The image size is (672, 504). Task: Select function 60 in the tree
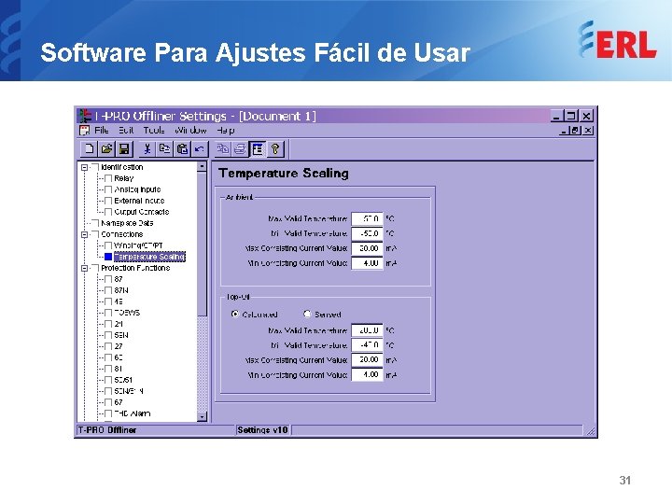[119, 357]
